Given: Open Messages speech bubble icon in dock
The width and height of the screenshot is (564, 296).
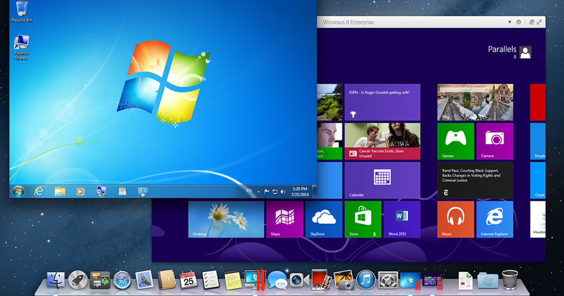Looking at the screenshot, I should (x=277, y=280).
